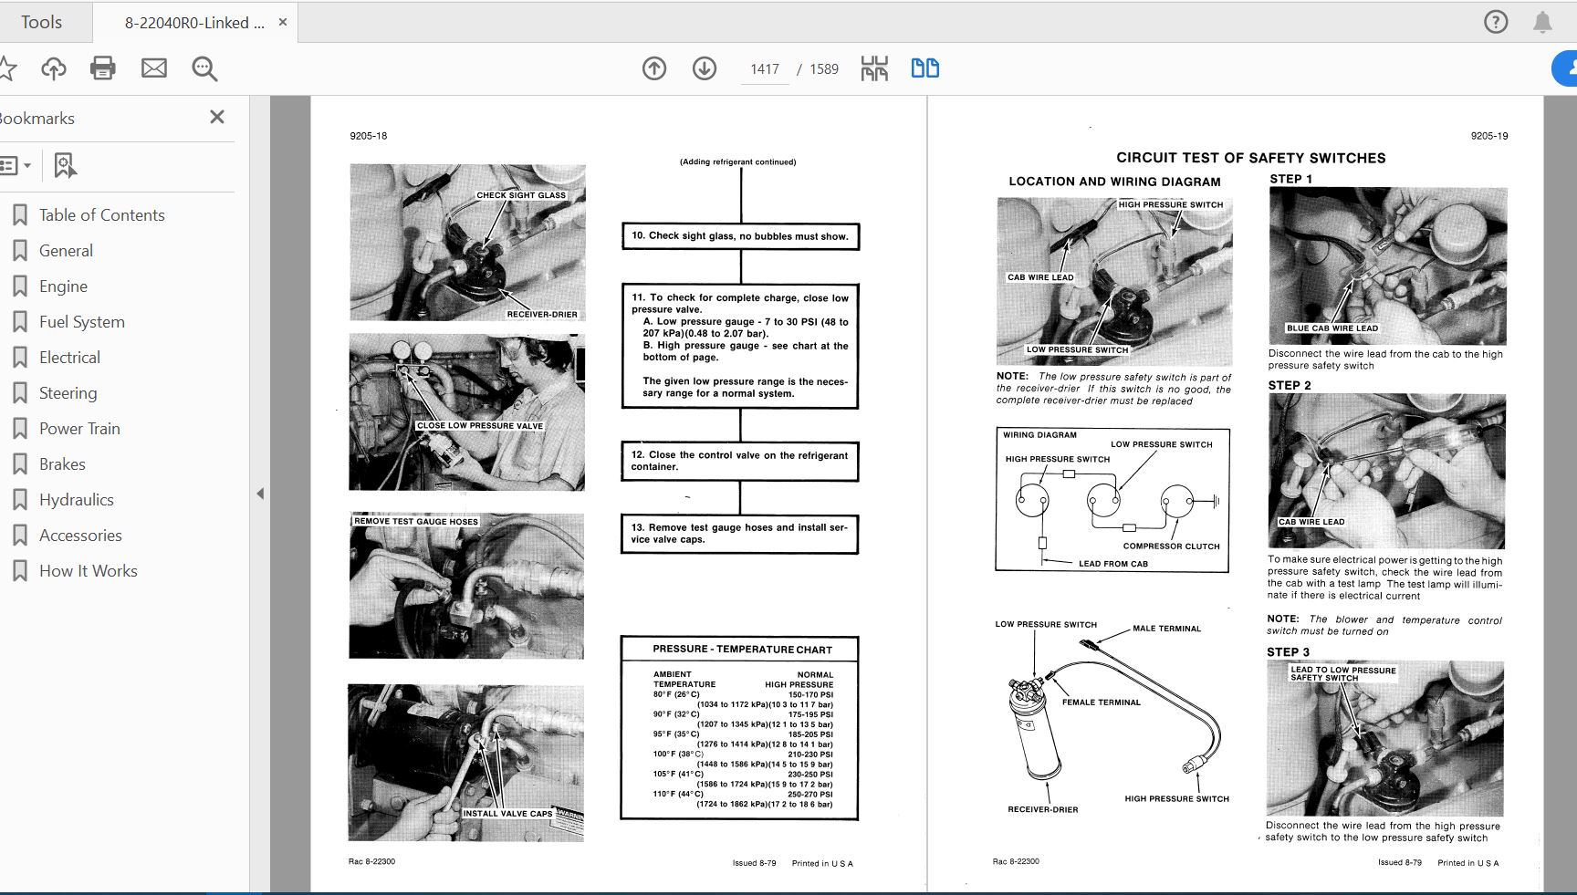Click the step 12 text about closing control valve

(x=739, y=461)
